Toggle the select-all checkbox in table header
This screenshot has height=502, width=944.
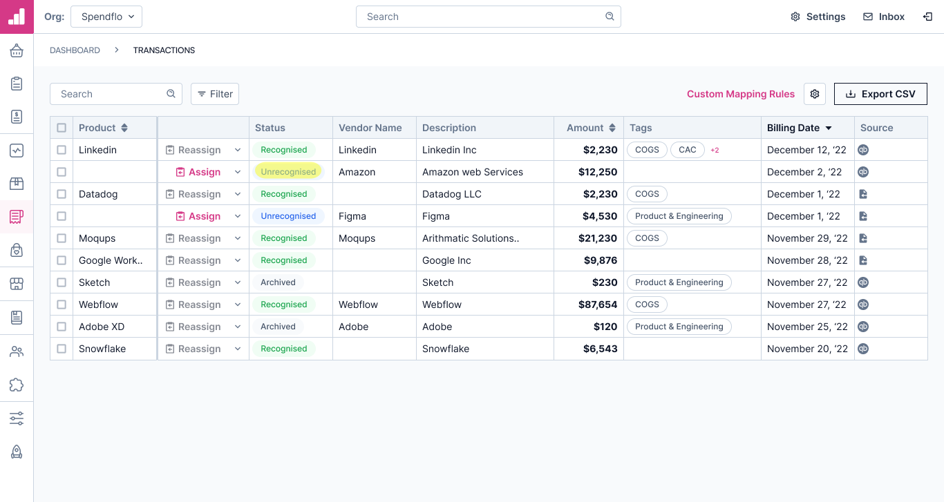[62, 128]
